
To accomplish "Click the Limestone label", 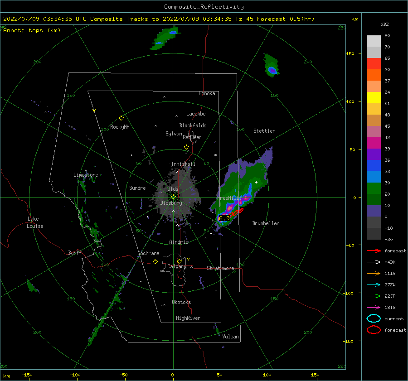I will [86, 175].
